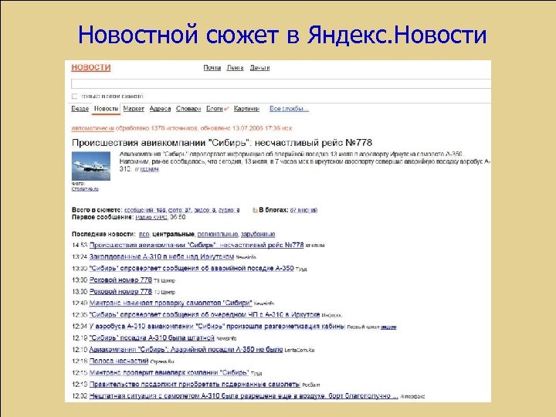Click the source link after summary text
Image resolution: width=556 pixels, height=417 pixels.
click(x=149, y=169)
